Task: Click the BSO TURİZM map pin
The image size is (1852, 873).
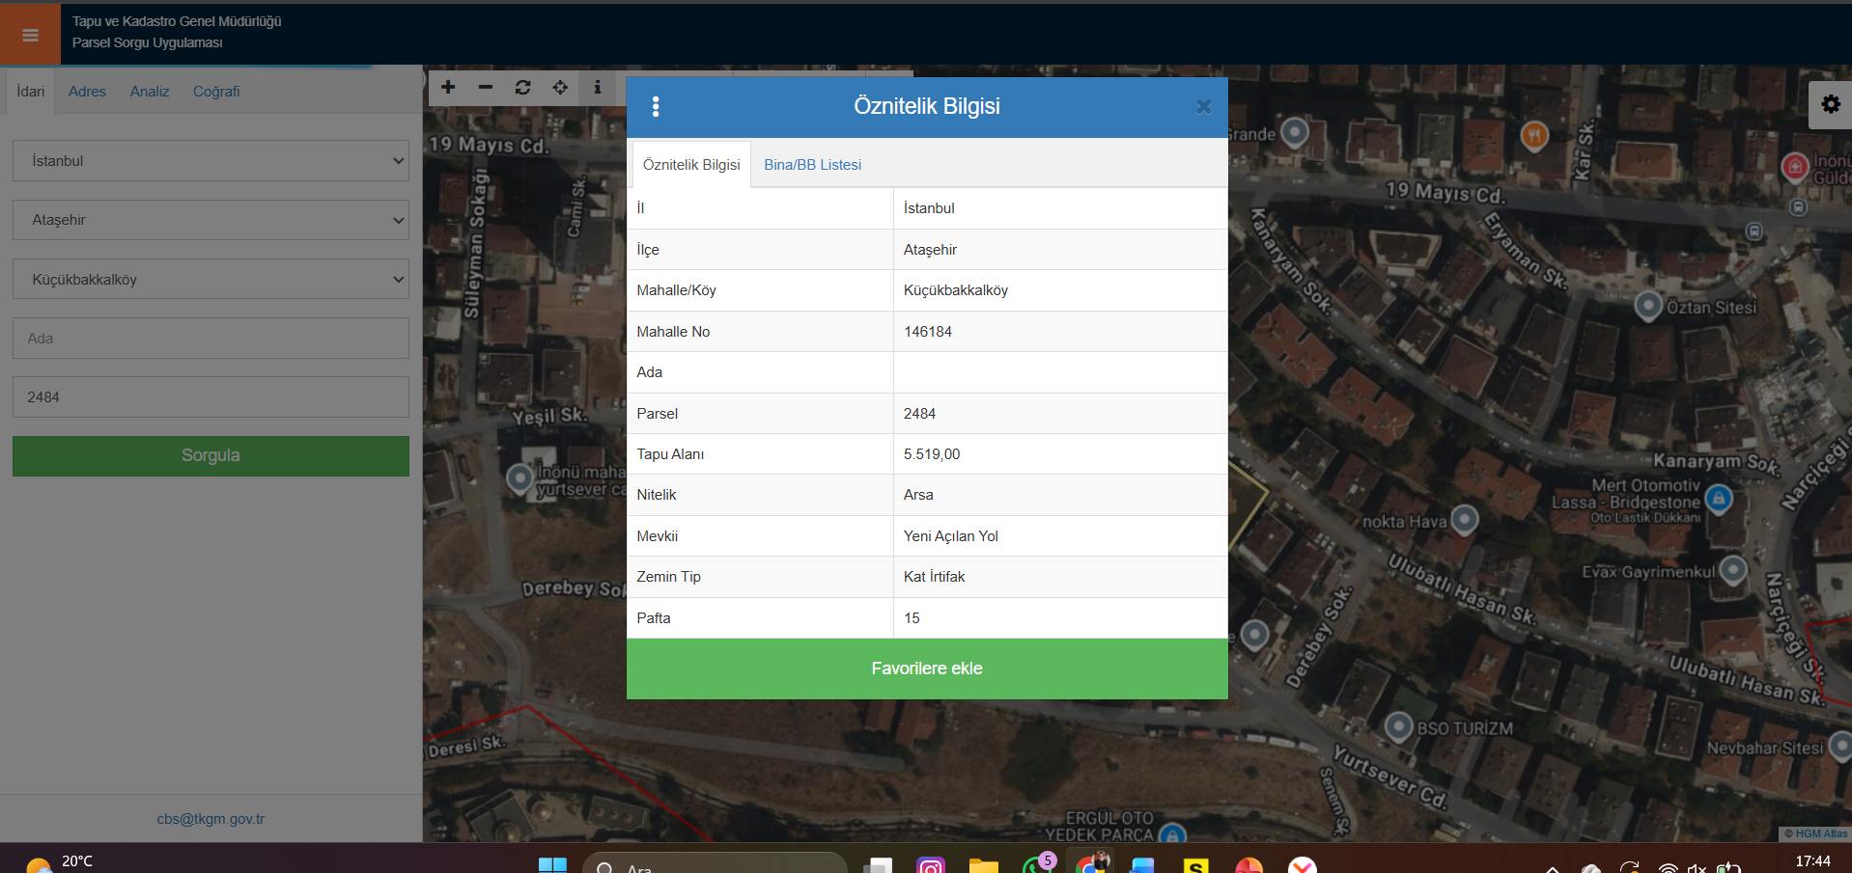Action: [1399, 725]
